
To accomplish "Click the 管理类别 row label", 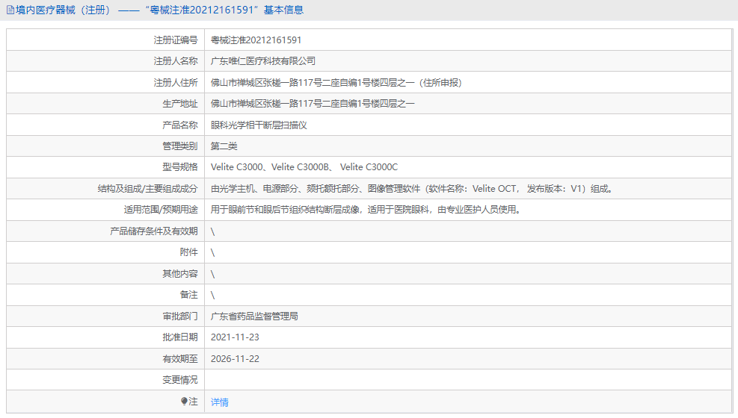I will pos(180,146).
